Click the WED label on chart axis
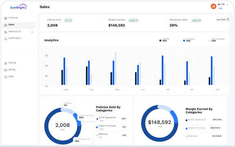Image resolution: width=235 pixels, height=147 pixels. click(x=117, y=89)
